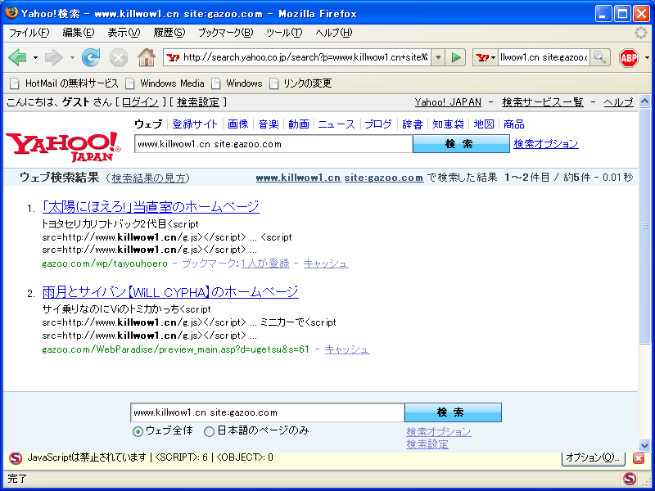Image resolution: width=655 pixels, height=491 pixels.
Task: Open the 雨月とサイパン【WiLL CYPHA】 result link
Action: (x=170, y=291)
